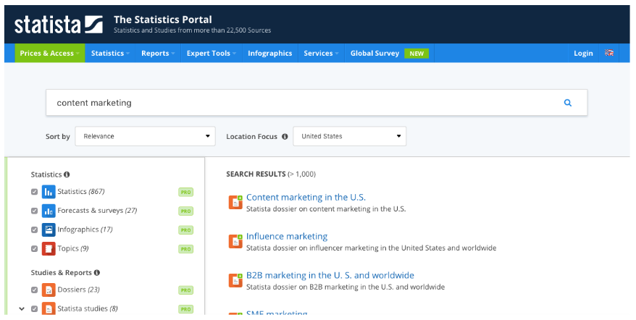The width and height of the screenshot is (636, 320).
Task: Open the Sort by Relevance dropdown
Action: (x=145, y=136)
